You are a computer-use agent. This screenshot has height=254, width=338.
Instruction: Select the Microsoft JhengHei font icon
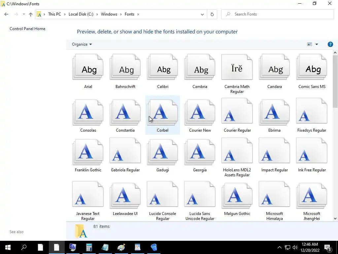312,196
